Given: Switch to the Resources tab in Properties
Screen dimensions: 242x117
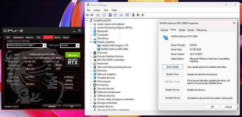Looking at the screenshot, I should 202,30.
